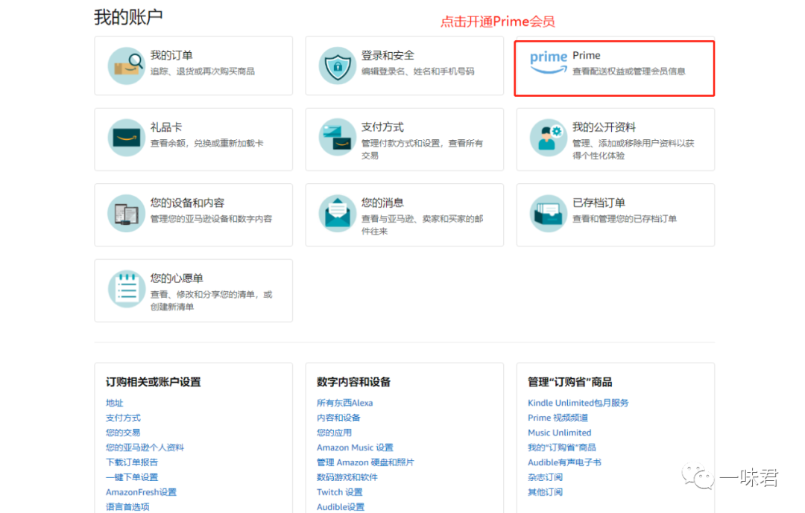This screenshot has height=513, width=805.
Task: Open 您的亚马逊个人资料 link
Action: click(145, 447)
